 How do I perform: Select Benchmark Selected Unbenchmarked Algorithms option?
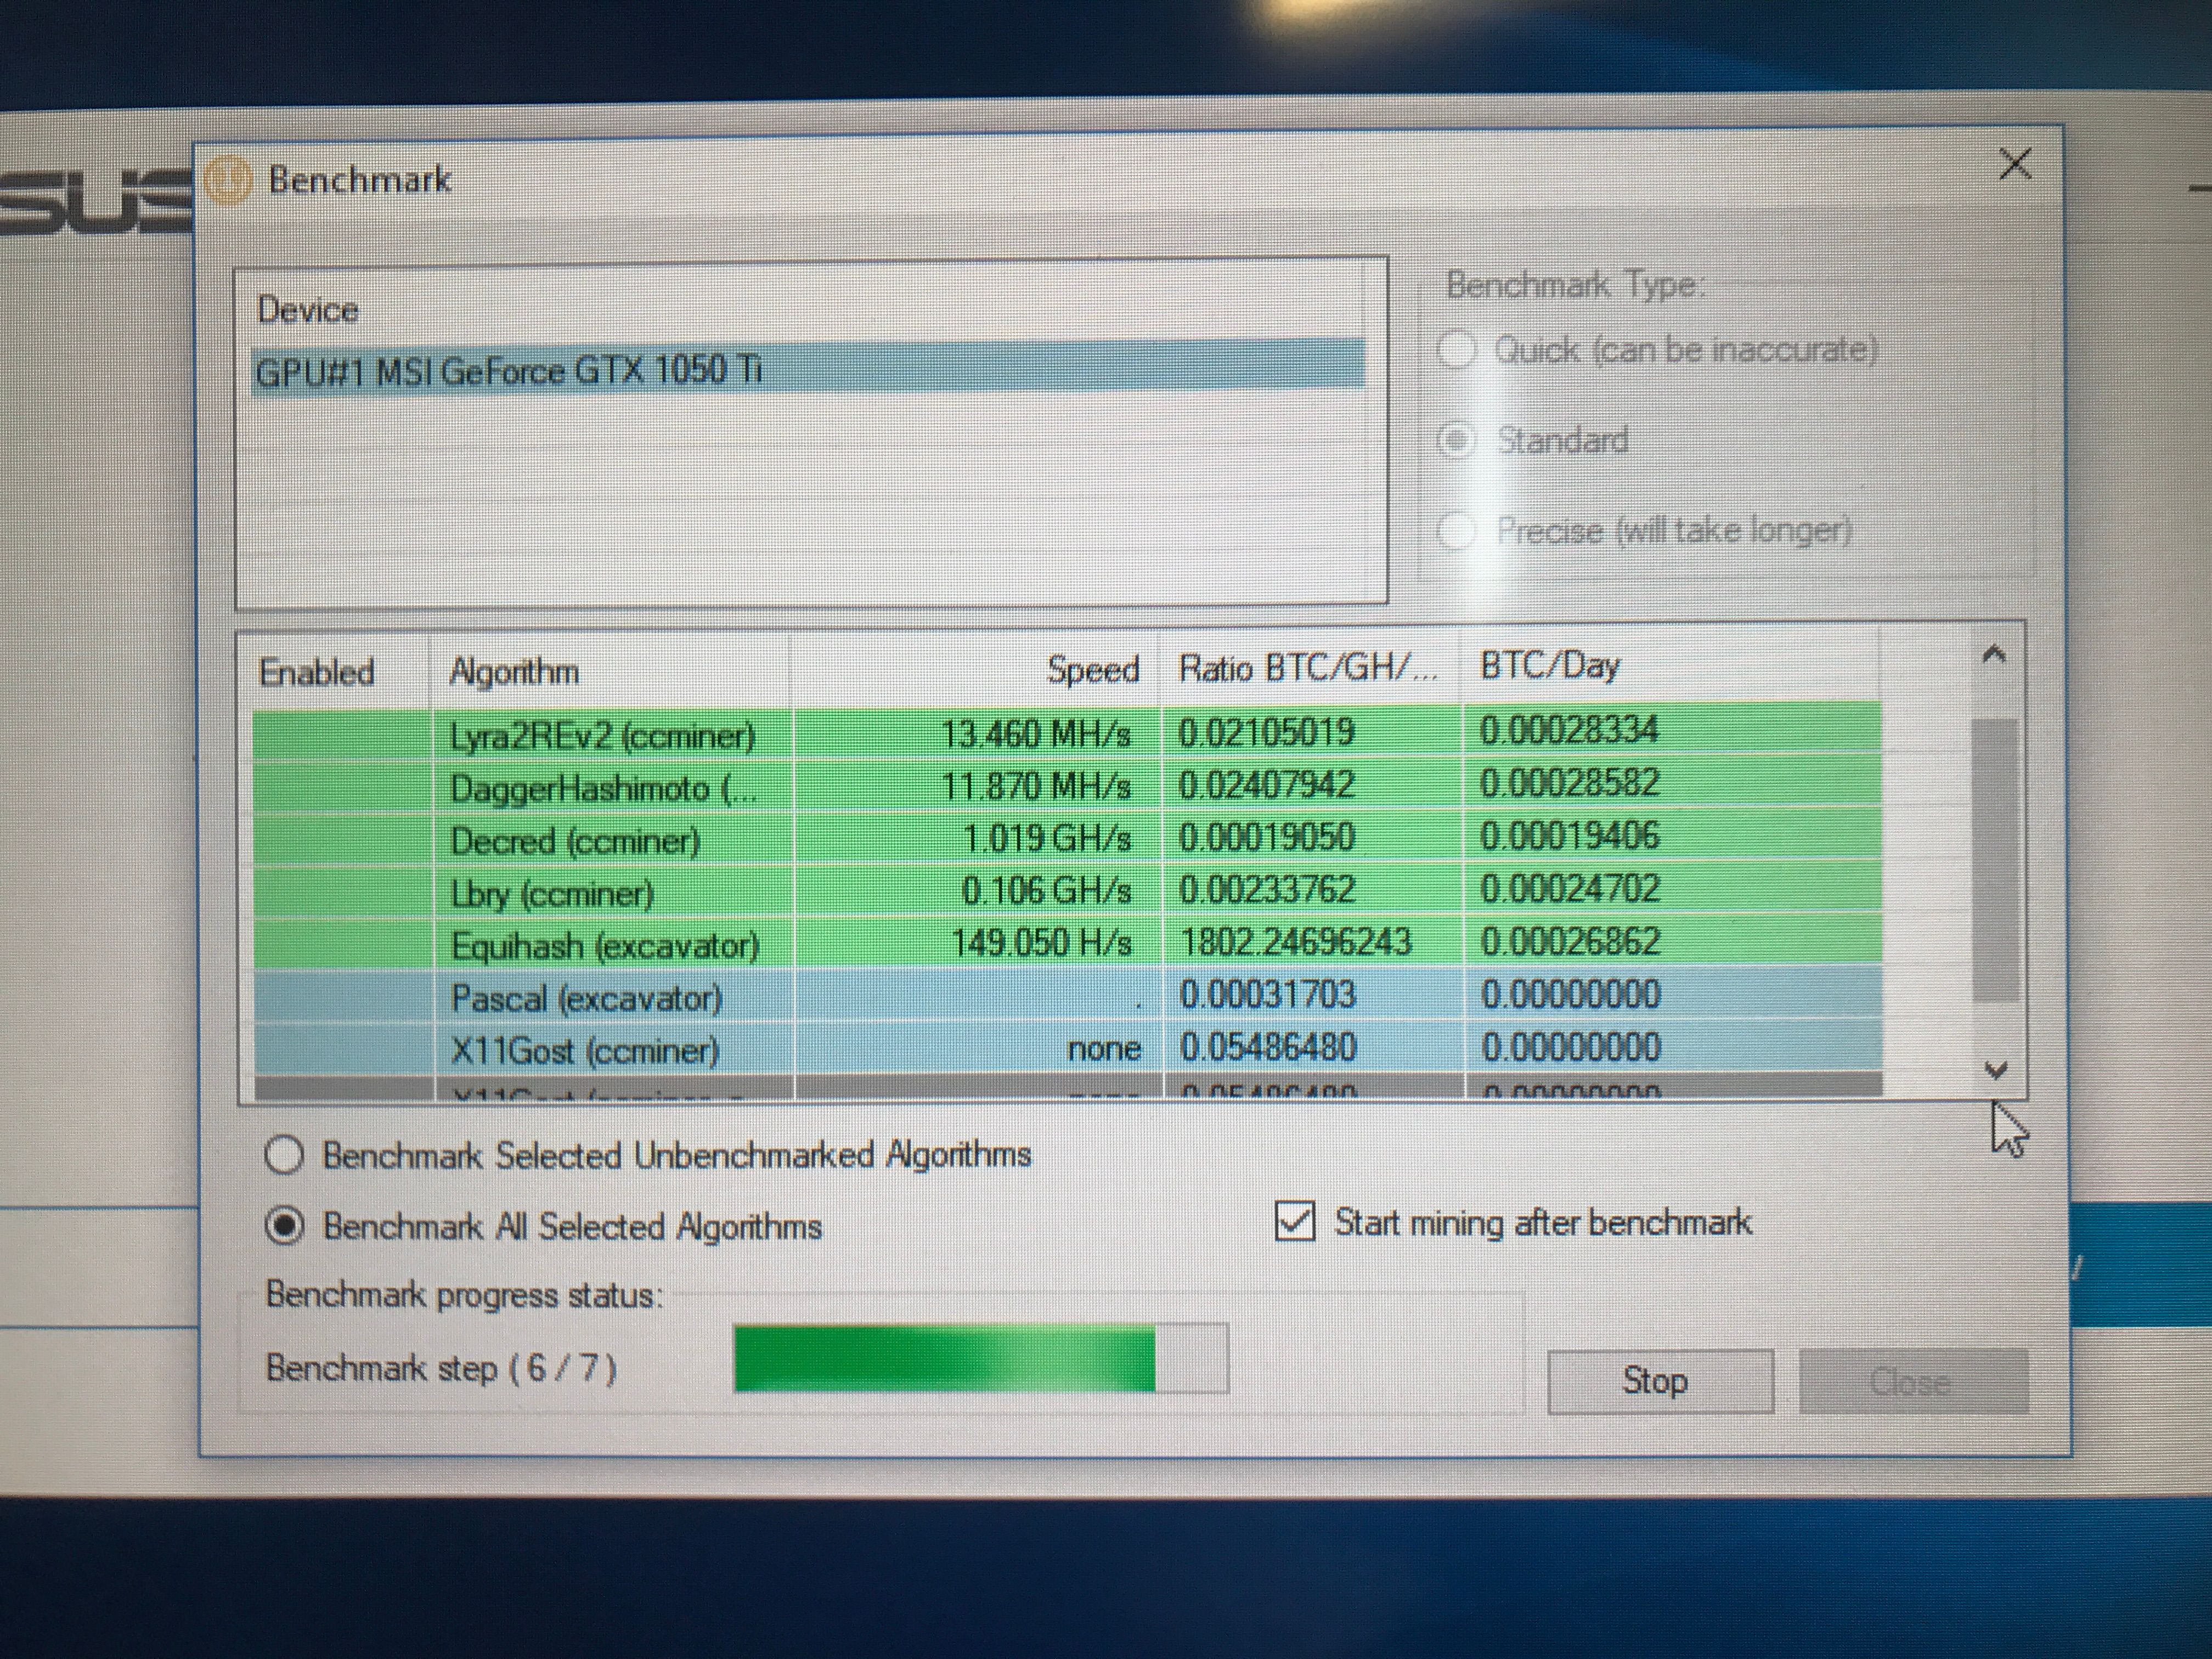(x=648, y=1155)
